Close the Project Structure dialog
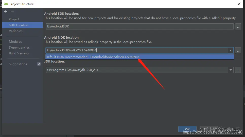 pos(239,4)
